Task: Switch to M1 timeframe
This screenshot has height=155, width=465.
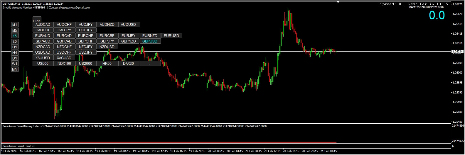Action: click(x=15, y=25)
